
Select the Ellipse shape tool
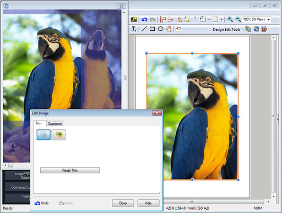tap(160, 29)
